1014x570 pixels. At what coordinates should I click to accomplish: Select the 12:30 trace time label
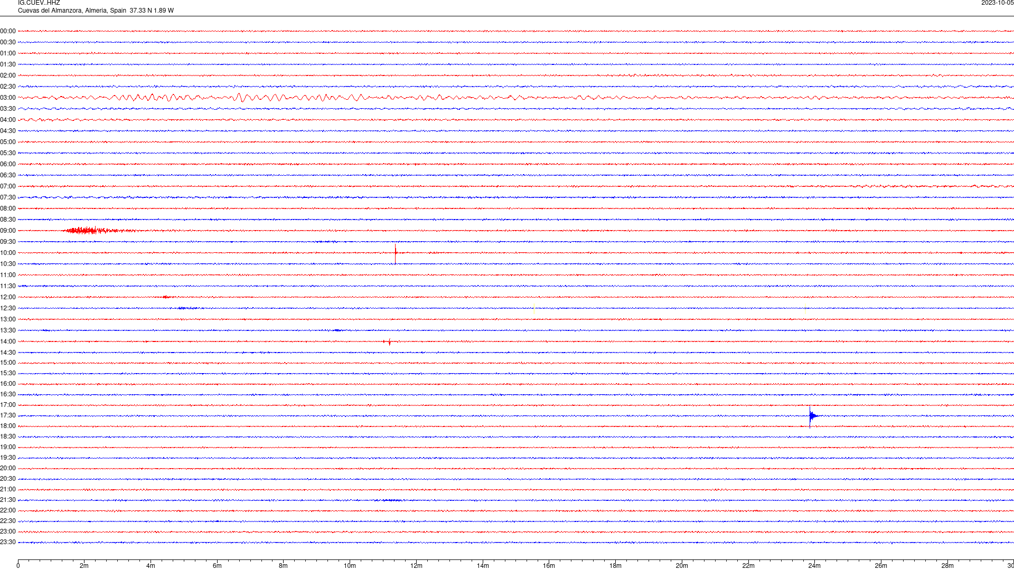click(8, 308)
